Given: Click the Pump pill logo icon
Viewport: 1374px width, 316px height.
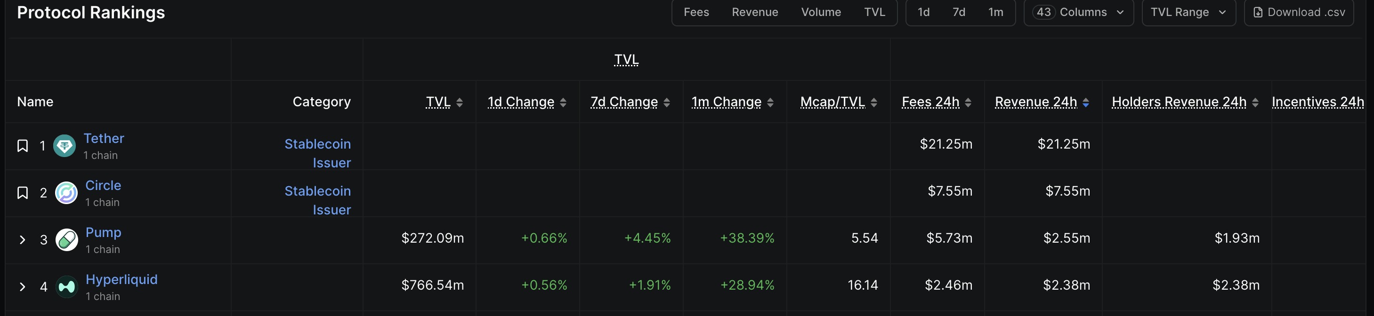Looking at the screenshot, I should (x=67, y=240).
